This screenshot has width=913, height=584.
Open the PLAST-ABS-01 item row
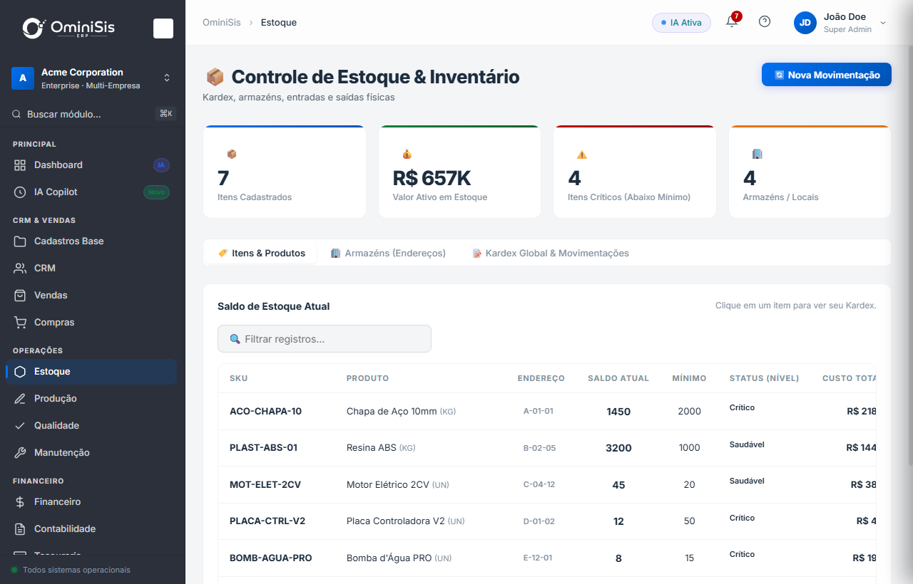[x=547, y=448]
